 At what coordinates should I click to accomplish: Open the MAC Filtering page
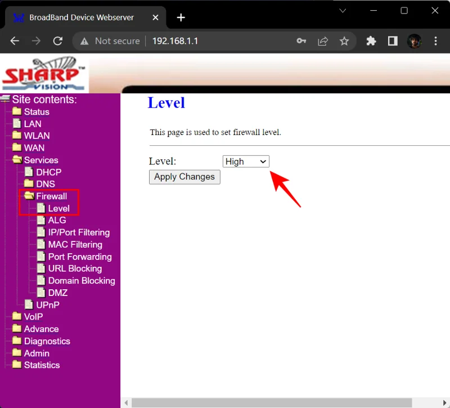[75, 245]
